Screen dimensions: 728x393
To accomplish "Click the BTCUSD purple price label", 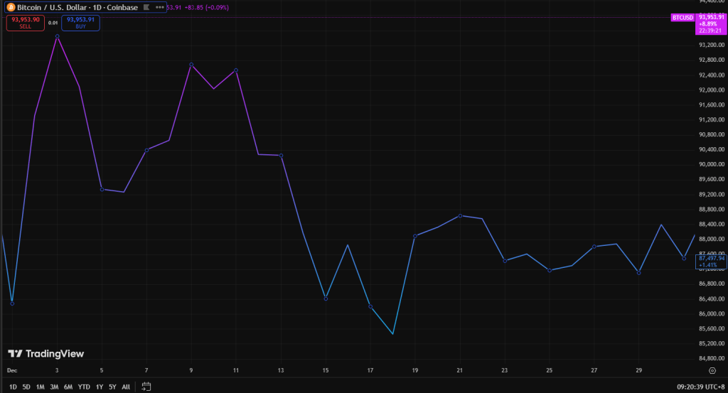I will 682,17.
